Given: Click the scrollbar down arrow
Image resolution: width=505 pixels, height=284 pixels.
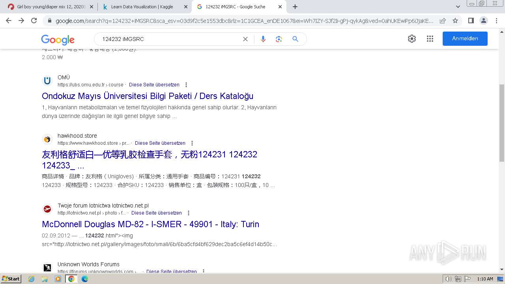Looking at the screenshot, I should click(501, 270).
